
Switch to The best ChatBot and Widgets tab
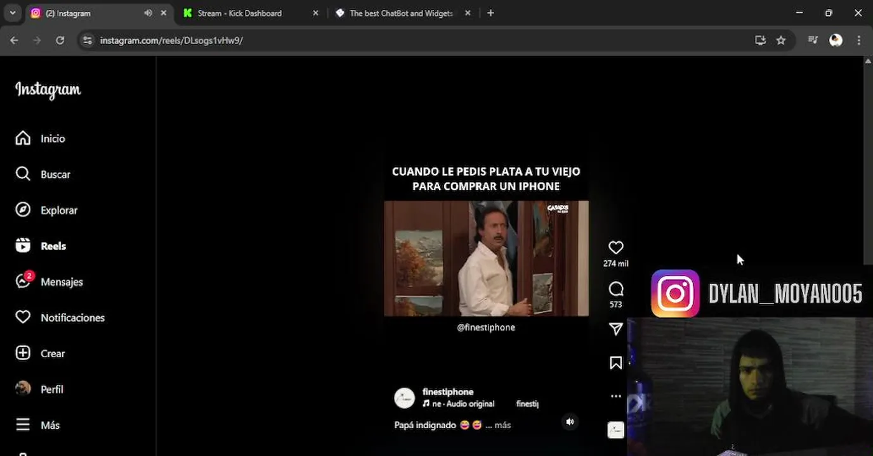(x=403, y=13)
